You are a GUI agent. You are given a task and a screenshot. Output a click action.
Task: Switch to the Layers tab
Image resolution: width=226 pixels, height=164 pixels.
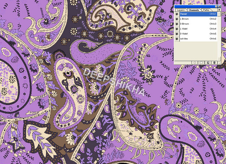[181, 10]
